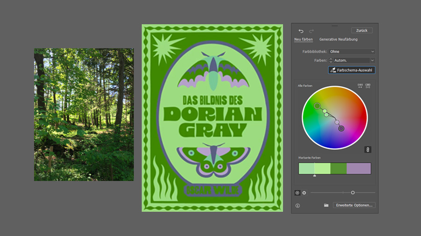Click the random saturation and brightness icon
421x236 pixels.
click(x=368, y=86)
